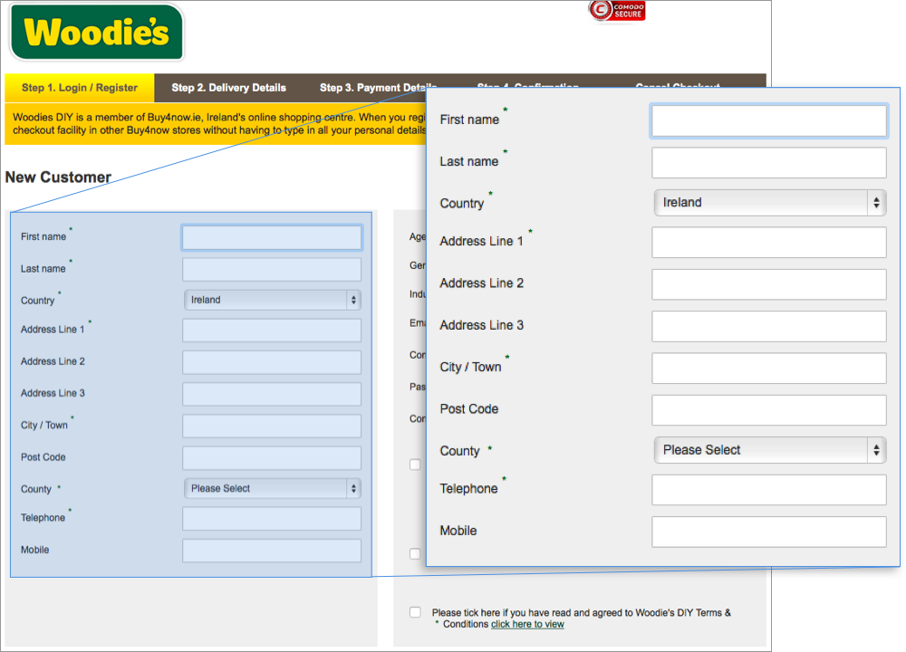Expand County 'Please Select' dropdown in enlarged form
Viewport: 906px width, 652px height.
tap(769, 450)
